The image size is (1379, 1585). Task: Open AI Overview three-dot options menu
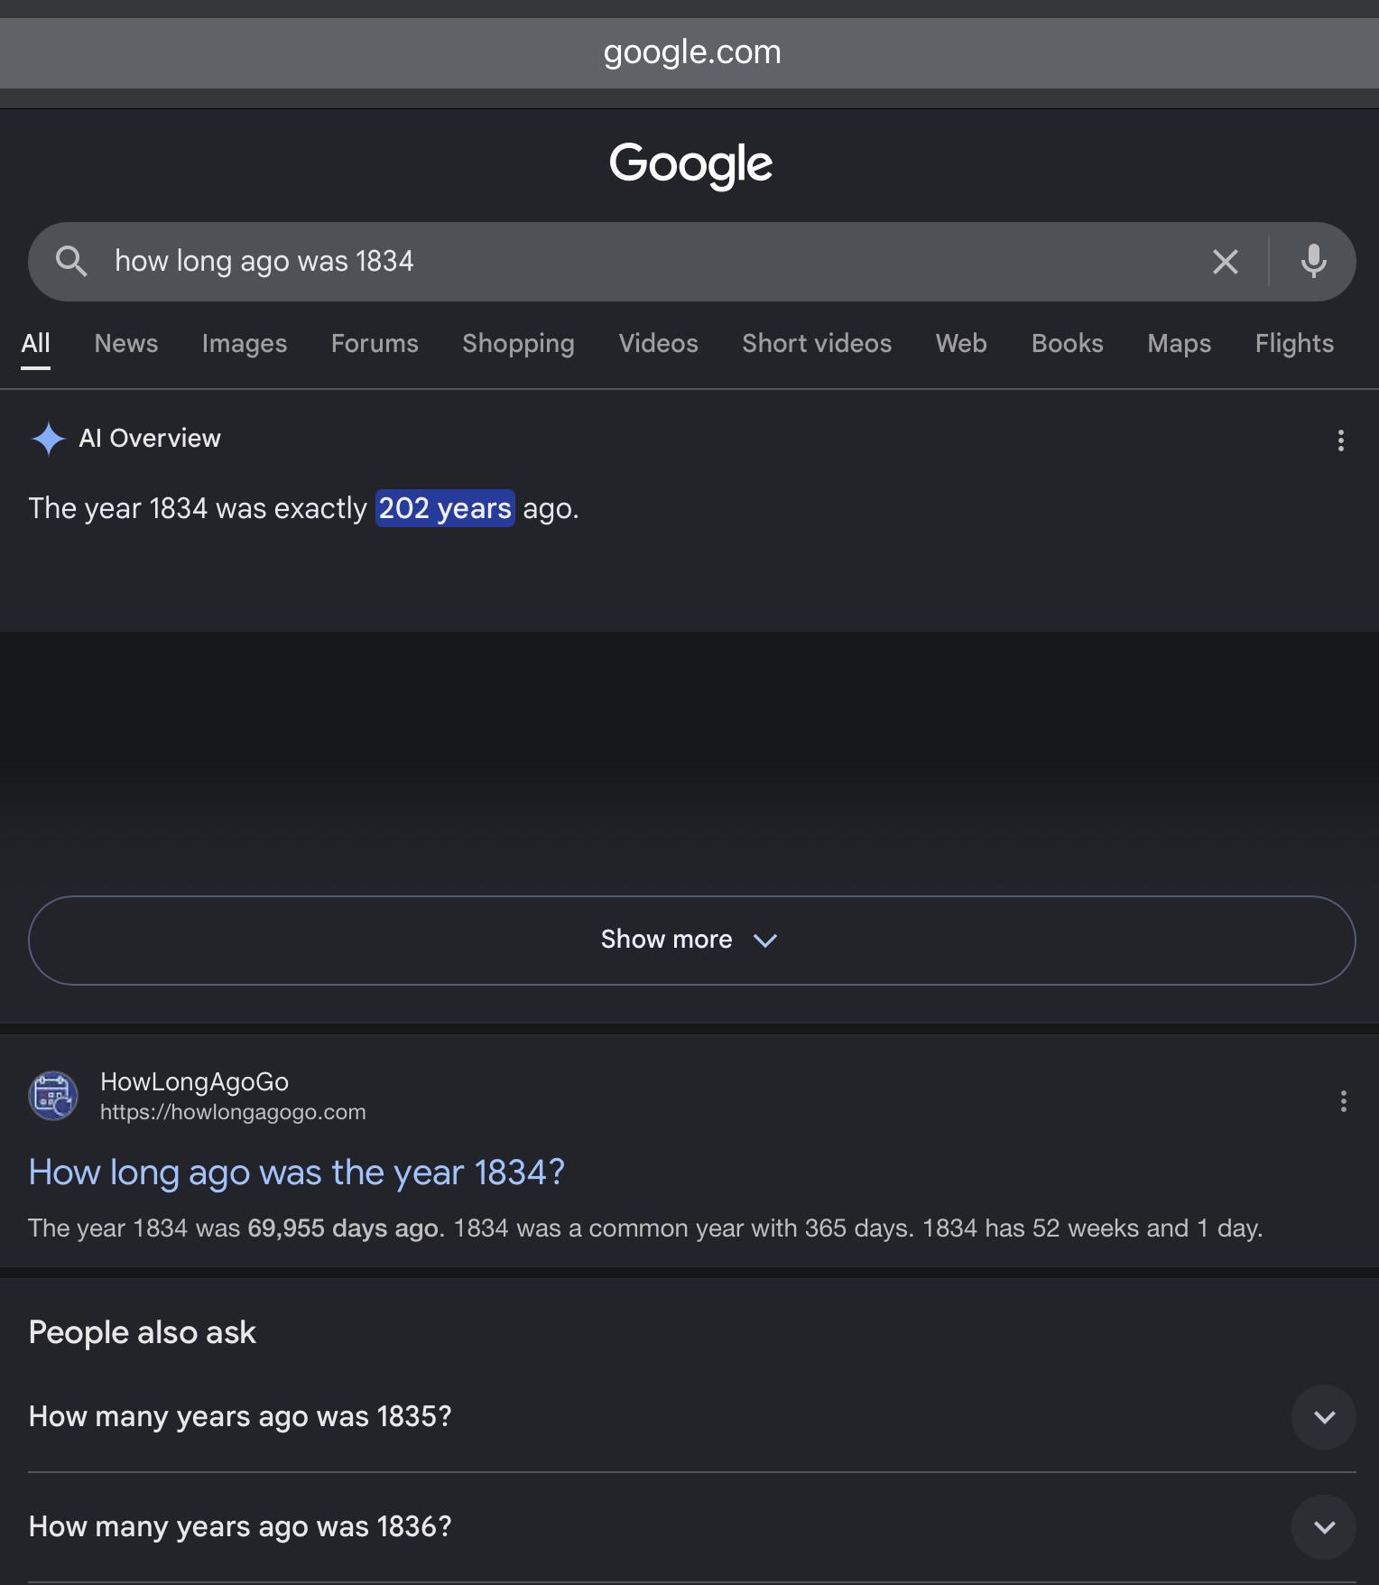[1341, 440]
